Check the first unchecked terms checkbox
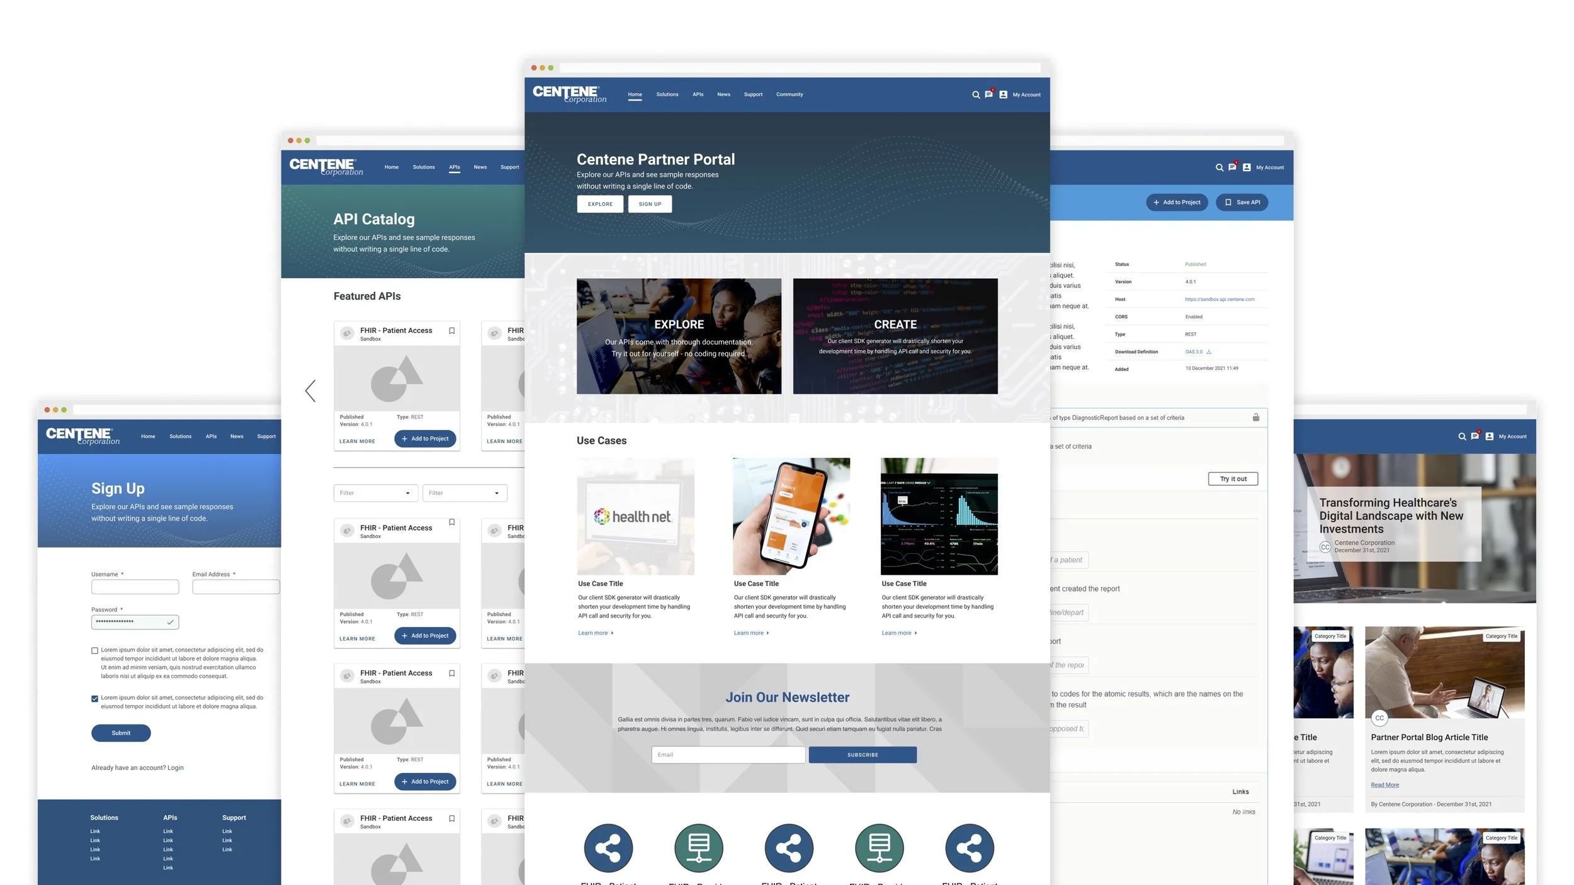Screen dimensions: 1574x885 click(94, 650)
